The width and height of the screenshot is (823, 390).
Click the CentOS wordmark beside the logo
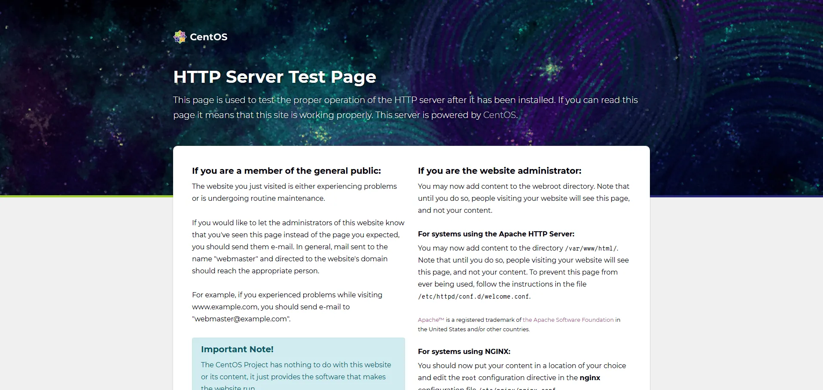coord(208,37)
